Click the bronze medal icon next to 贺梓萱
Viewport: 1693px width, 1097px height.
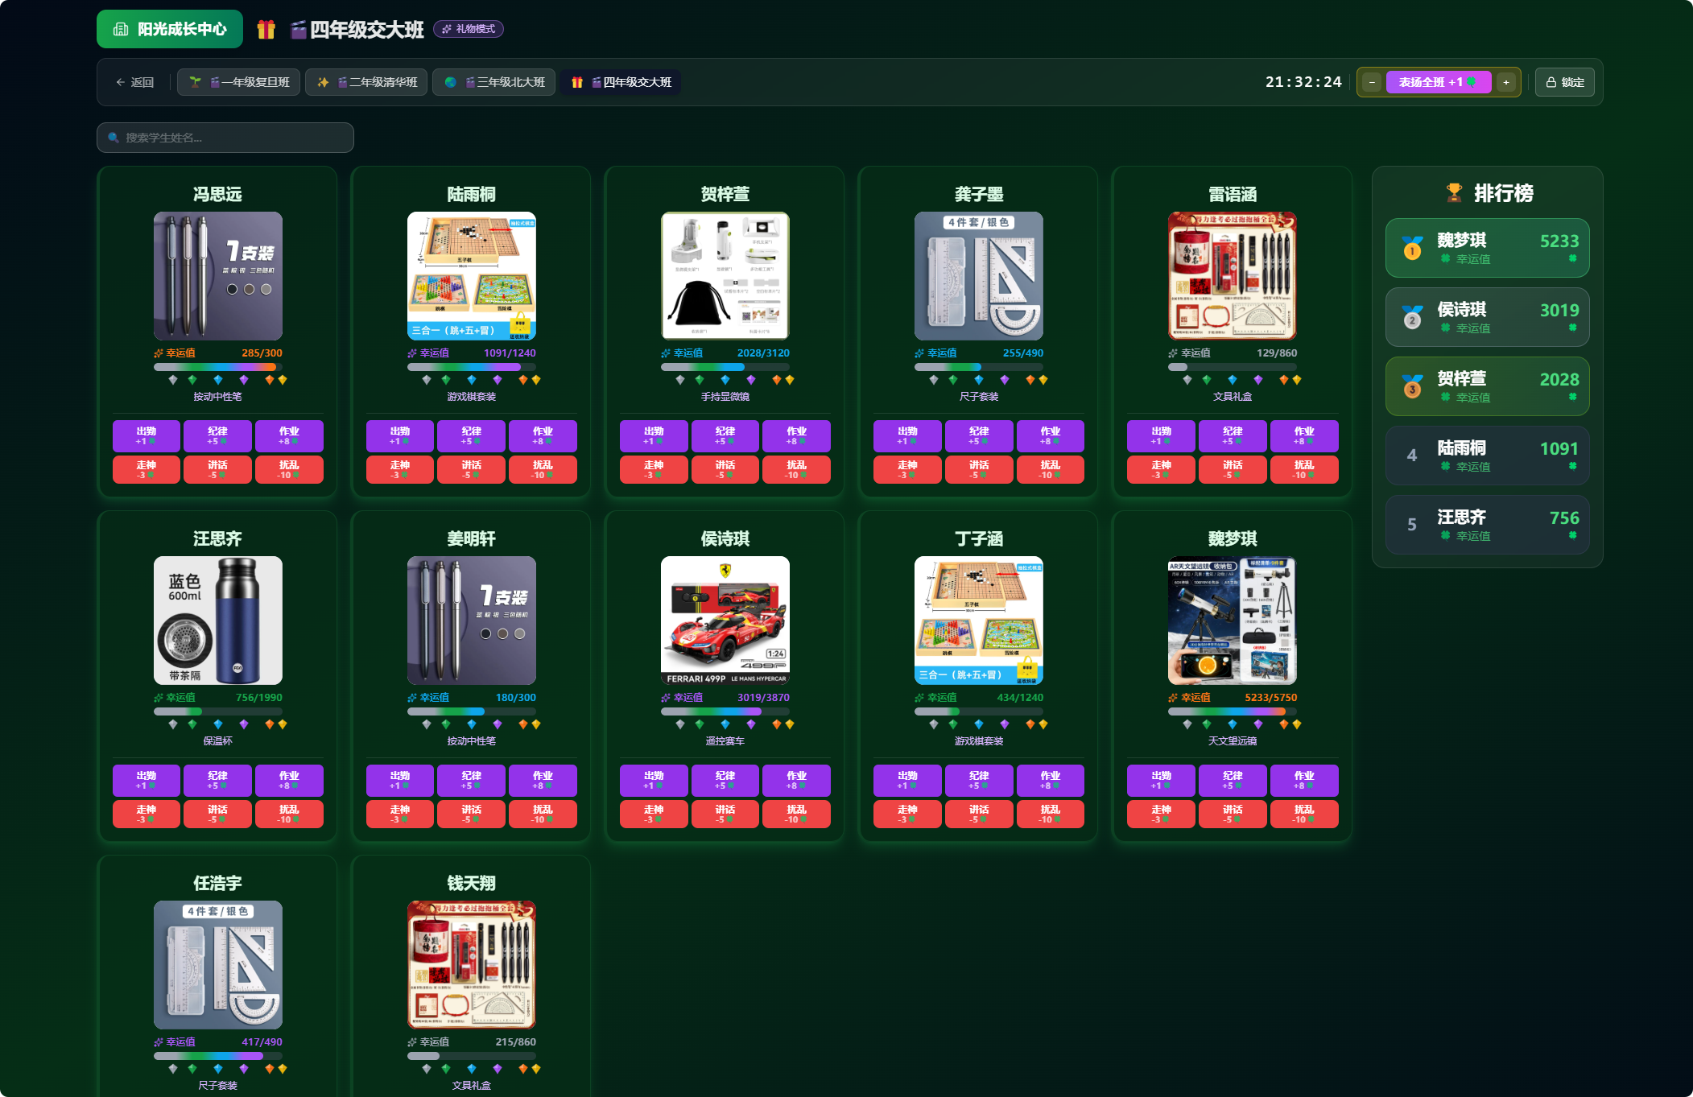click(1412, 386)
